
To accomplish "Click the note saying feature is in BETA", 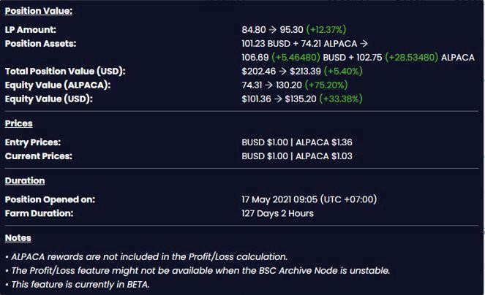I will pyautogui.click(x=77, y=284).
